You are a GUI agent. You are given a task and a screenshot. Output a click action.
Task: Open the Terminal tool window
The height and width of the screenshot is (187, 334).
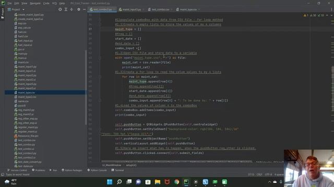pos(117,170)
